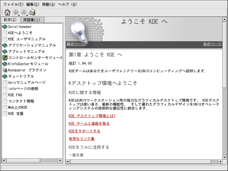Click the アプリケーションマニュアル book icon

(5, 45)
